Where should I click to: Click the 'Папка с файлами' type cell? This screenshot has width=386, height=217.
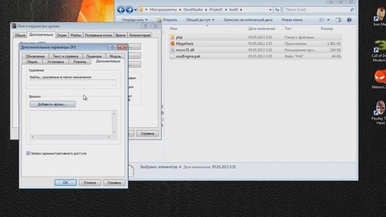click(299, 37)
